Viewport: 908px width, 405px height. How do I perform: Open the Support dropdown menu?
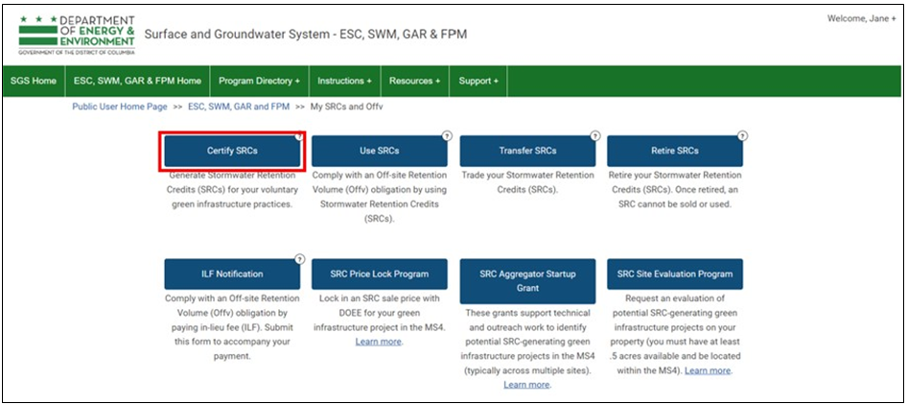click(x=478, y=82)
